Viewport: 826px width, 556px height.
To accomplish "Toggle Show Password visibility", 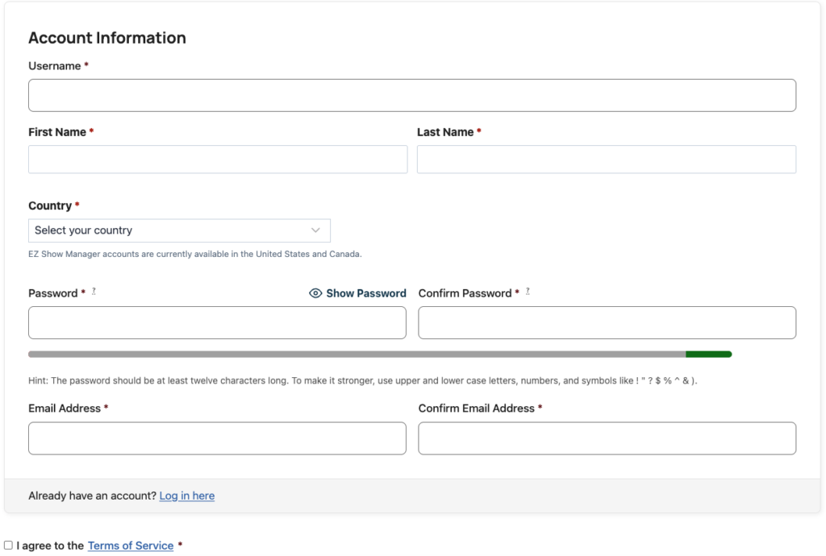I will pos(357,293).
